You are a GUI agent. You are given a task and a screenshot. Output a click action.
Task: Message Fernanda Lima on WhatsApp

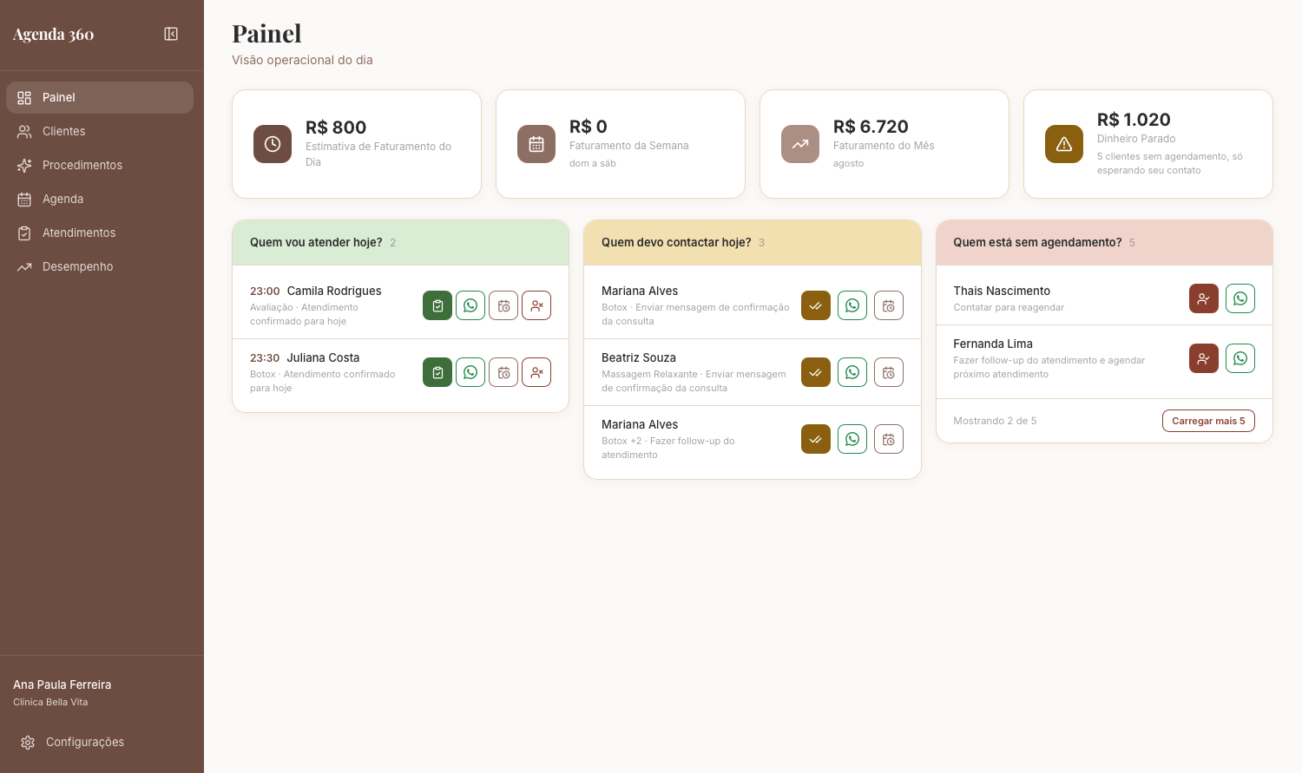pyautogui.click(x=1240, y=358)
